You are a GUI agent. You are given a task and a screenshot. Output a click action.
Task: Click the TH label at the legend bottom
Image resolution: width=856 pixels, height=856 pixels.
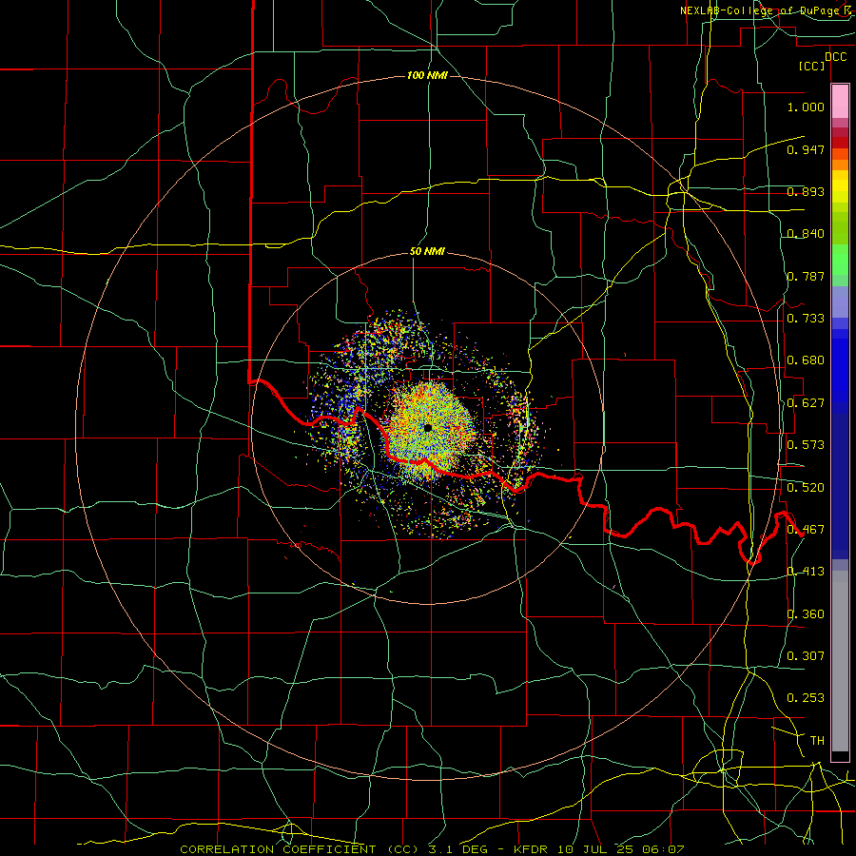click(817, 741)
